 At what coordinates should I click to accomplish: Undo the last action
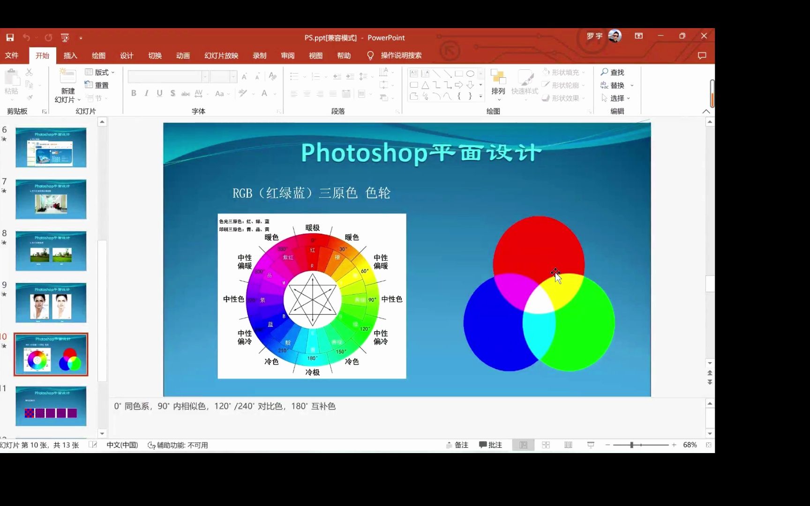click(27, 37)
